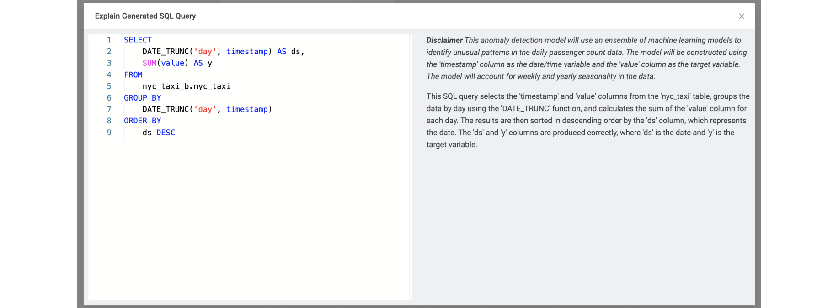
Task: Click the FROM keyword in the editor
Action: pos(133,75)
